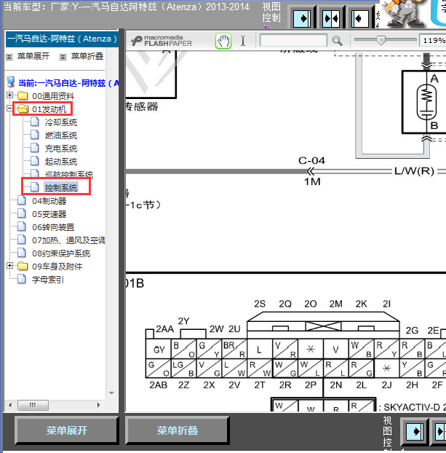
Task: Click the sidebar horizontal scrollbar thumb
Action: point(33,406)
